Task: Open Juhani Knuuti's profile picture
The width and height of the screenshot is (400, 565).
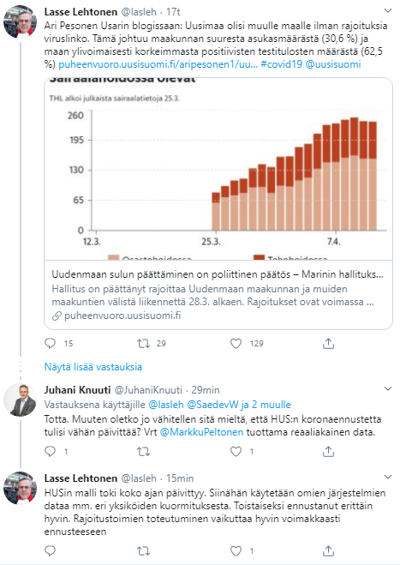Action: tap(21, 400)
